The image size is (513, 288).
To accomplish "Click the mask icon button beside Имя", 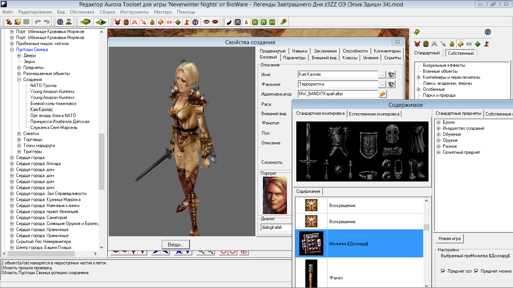I will pos(391,74).
